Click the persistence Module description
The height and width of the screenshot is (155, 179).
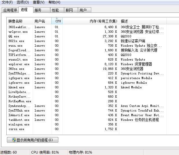tap(137, 78)
